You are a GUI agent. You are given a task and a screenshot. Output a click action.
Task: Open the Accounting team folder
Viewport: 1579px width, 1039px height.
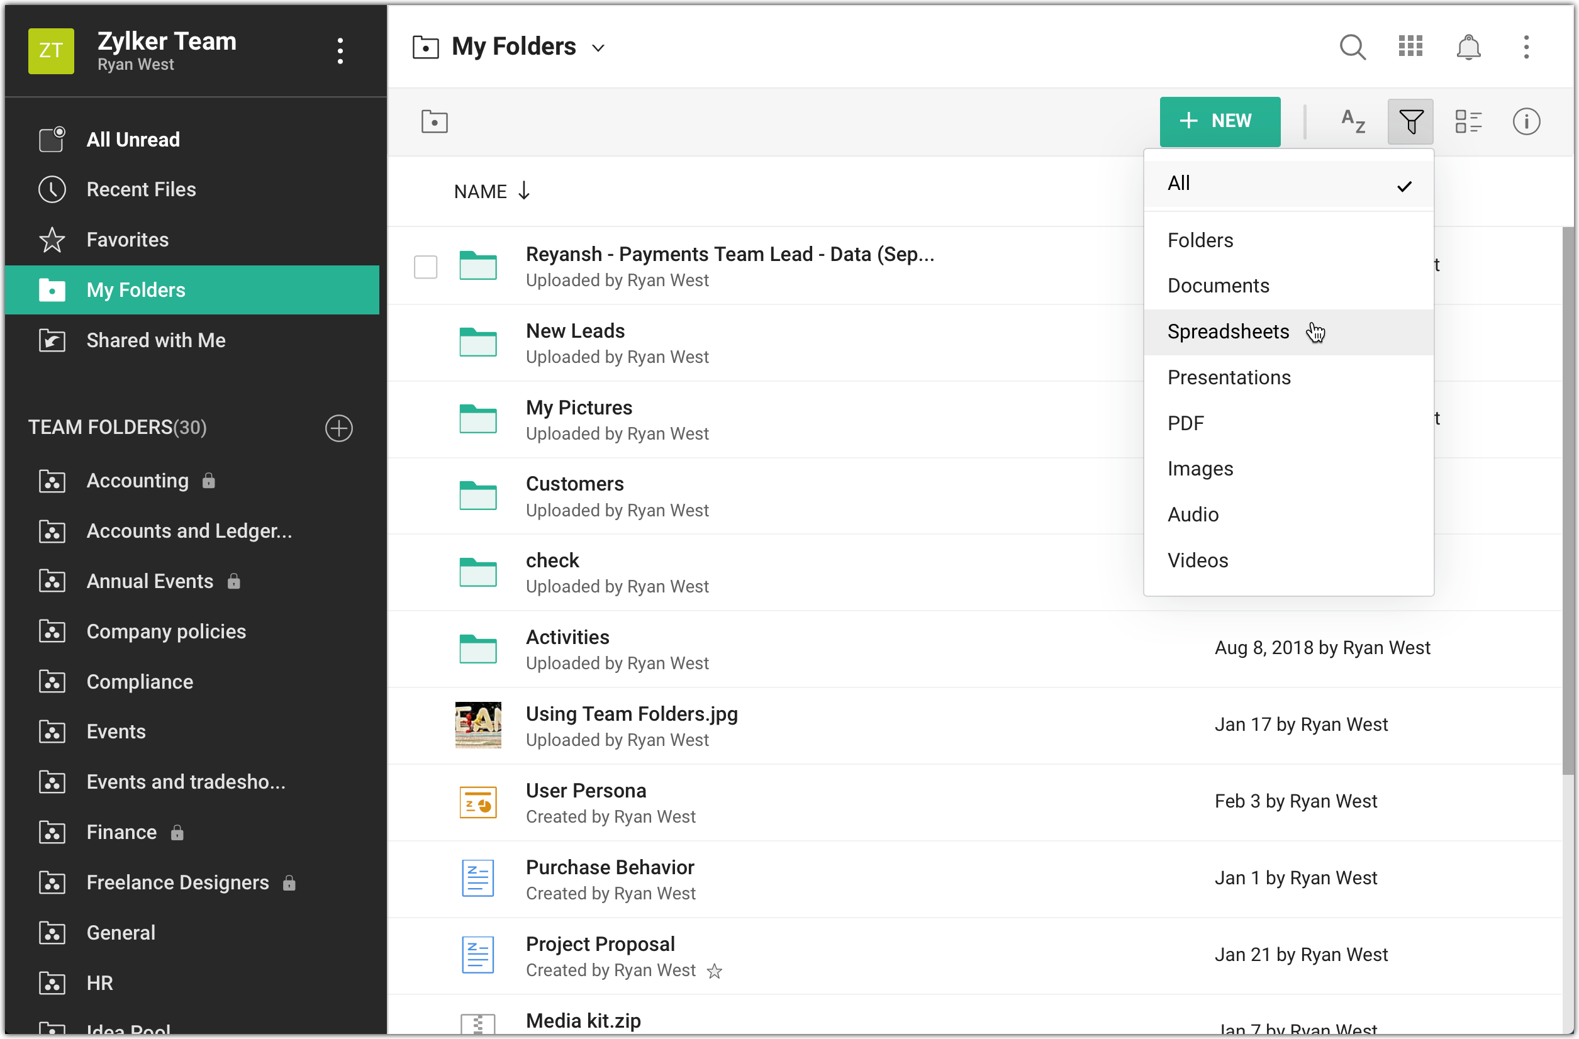pos(137,481)
